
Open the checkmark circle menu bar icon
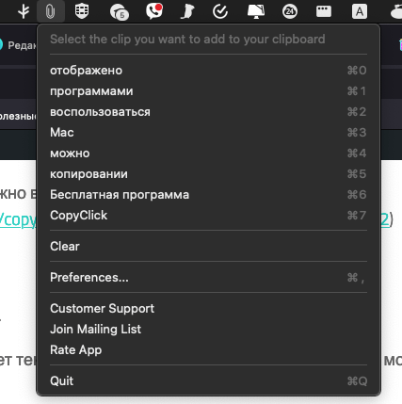click(x=220, y=11)
